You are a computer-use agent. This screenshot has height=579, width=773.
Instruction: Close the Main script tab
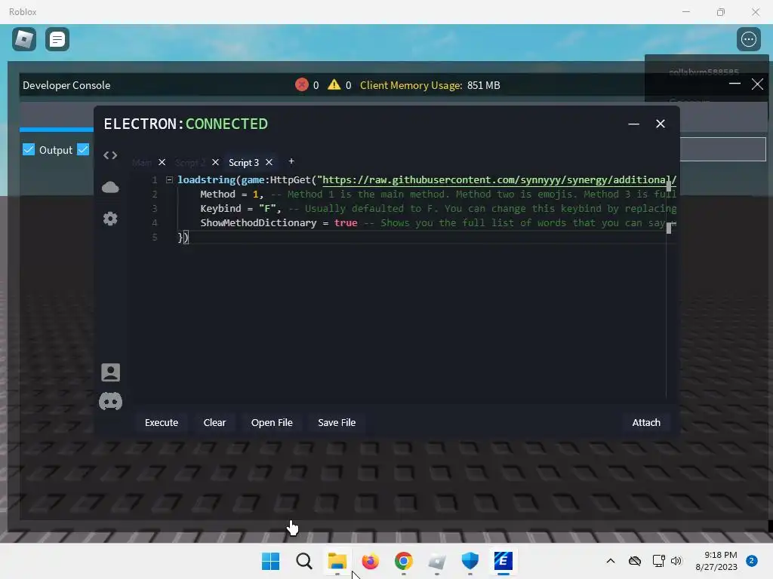coord(162,162)
